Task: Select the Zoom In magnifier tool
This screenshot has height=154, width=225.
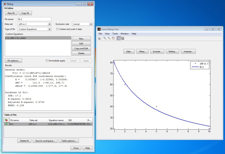Action: pyautogui.click(x=105, y=38)
